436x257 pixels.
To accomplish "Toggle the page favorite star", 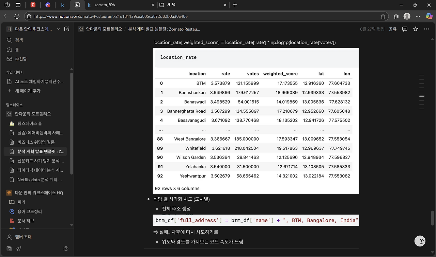I will [416, 29].
